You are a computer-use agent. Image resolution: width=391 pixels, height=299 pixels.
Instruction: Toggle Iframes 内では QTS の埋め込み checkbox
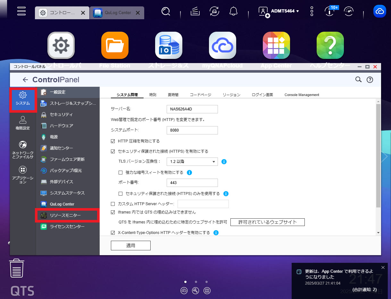pyautogui.click(x=113, y=212)
